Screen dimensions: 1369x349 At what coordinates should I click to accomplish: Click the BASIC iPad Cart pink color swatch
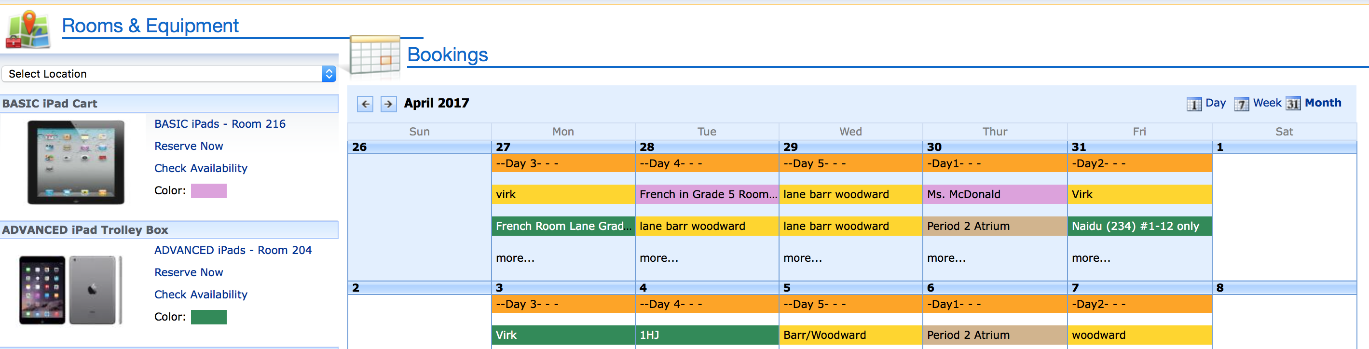(209, 191)
